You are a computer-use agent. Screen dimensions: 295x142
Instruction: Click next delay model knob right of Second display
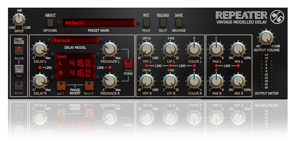click(101, 40)
